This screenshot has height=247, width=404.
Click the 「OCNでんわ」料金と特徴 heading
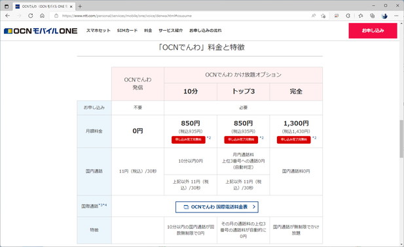(202, 47)
